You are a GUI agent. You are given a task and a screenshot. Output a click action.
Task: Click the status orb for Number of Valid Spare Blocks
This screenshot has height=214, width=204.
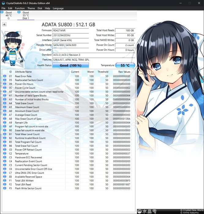pyautogui.click(x=5, y=95)
